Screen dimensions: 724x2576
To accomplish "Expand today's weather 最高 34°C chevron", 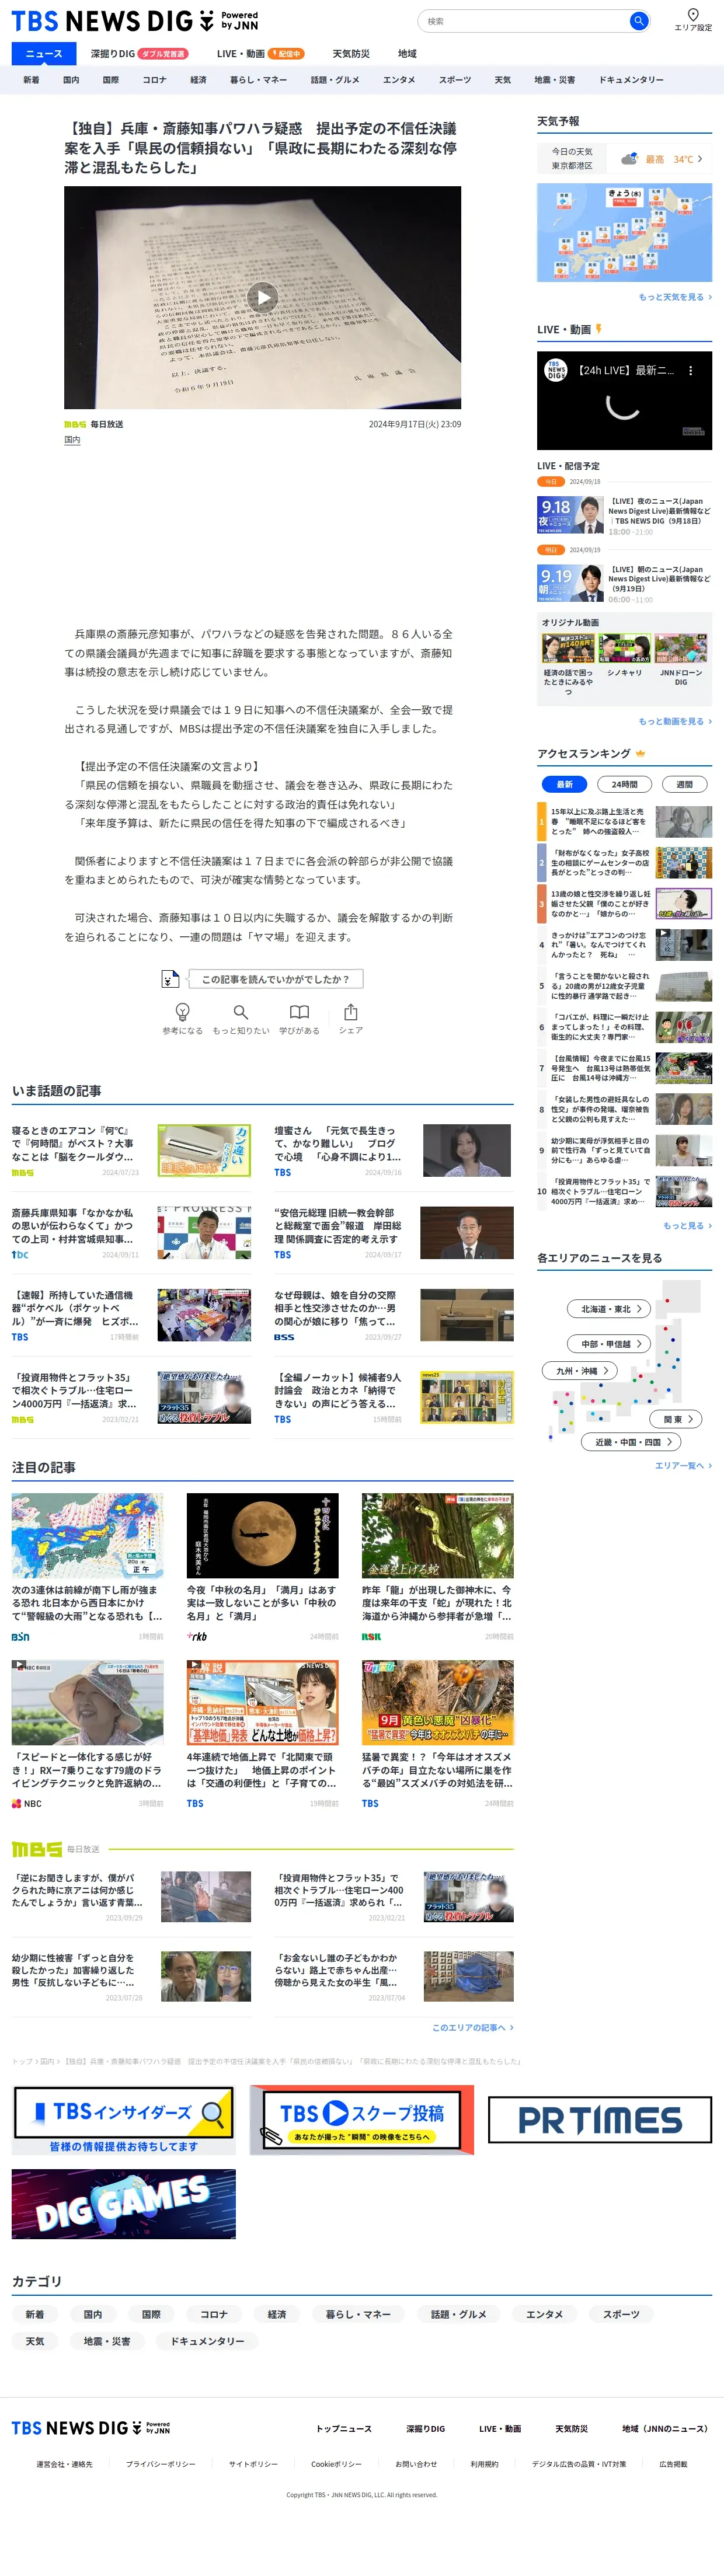I will [x=700, y=159].
